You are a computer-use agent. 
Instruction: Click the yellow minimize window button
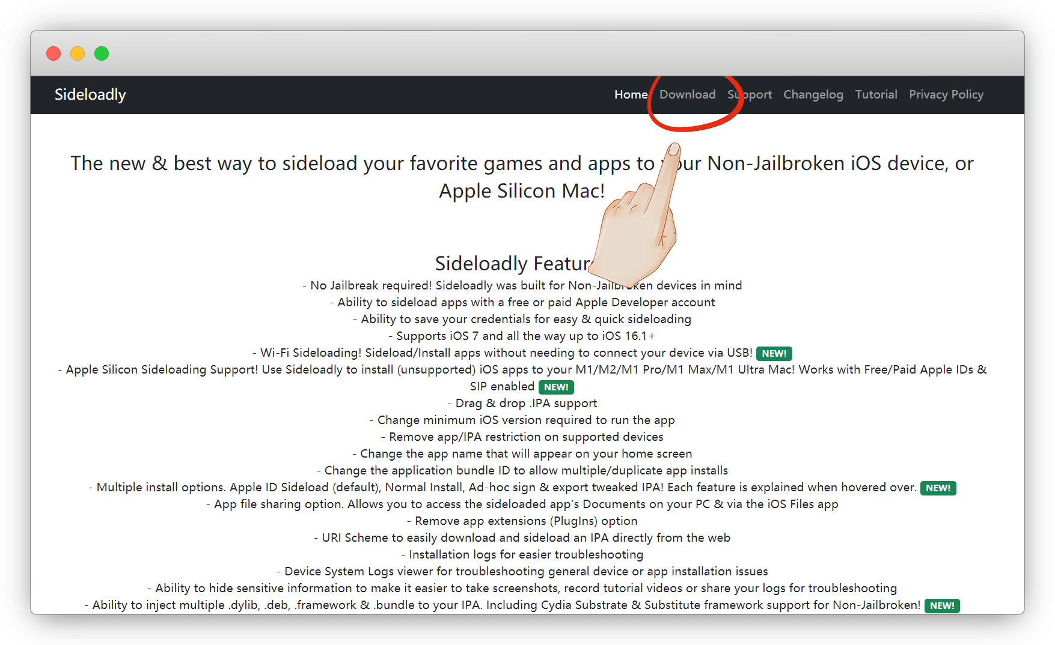point(78,53)
